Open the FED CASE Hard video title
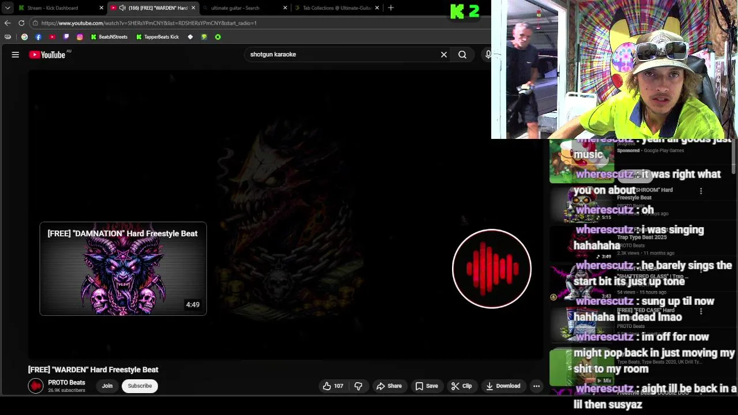Viewport: 738px width, 415px height. point(645,314)
